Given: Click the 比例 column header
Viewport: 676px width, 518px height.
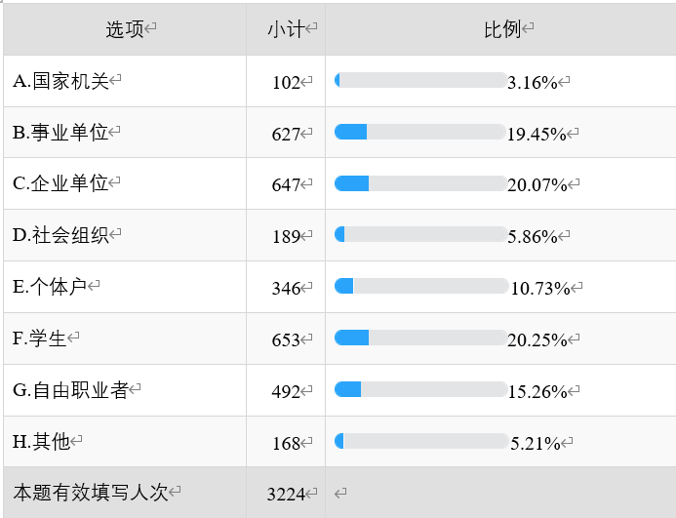Looking at the screenshot, I should pyautogui.click(x=502, y=29).
